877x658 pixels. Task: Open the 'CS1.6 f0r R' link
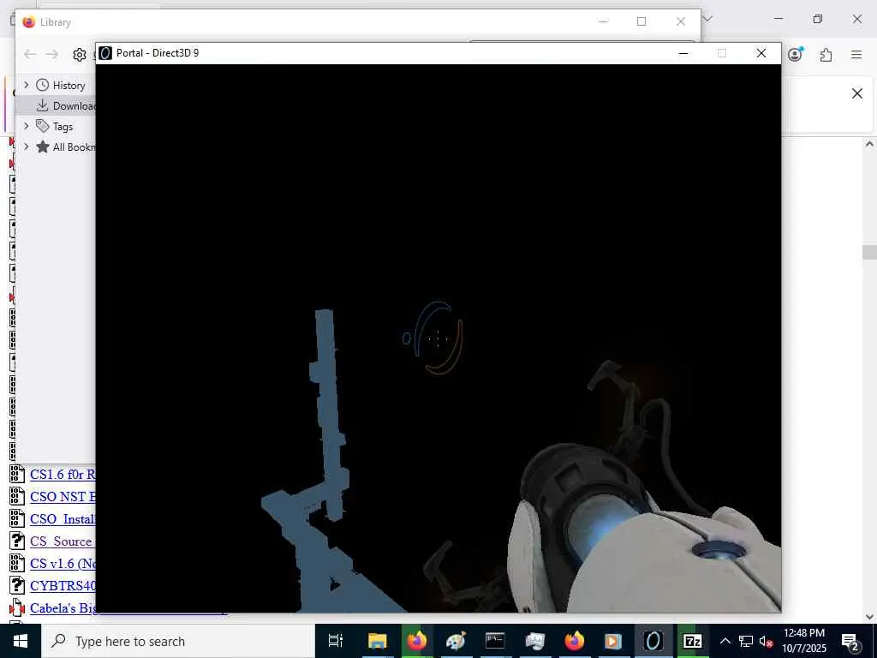point(63,475)
